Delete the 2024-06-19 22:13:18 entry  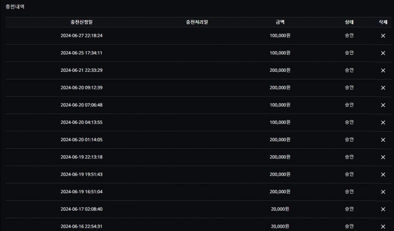point(383,157)
